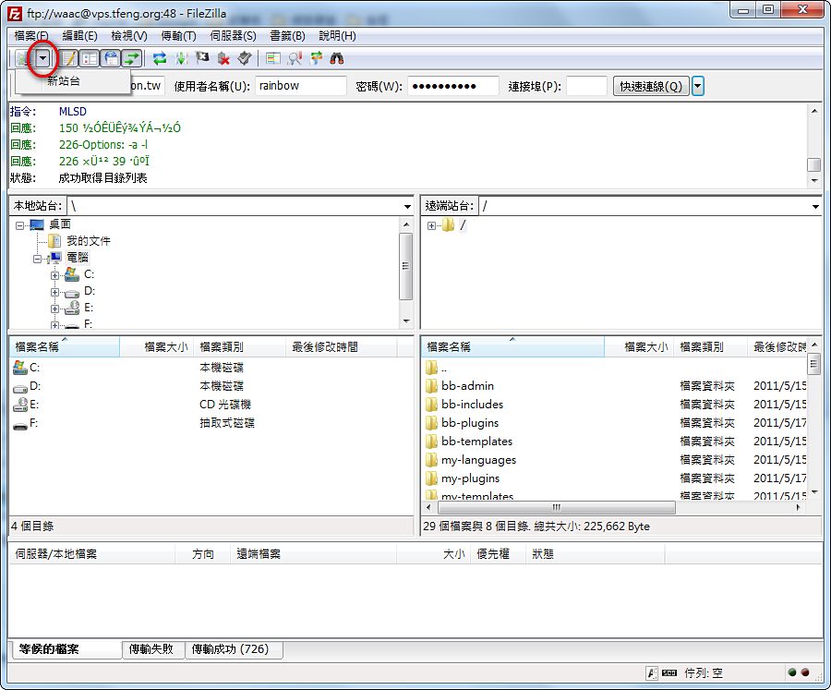The height and width of the screenshot is (690, 831).
Task: Toggle transfer queue display icon
Action: [x=131, y=58]
